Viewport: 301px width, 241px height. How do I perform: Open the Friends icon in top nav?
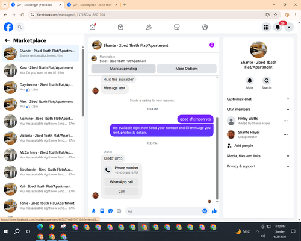point(149,27)
